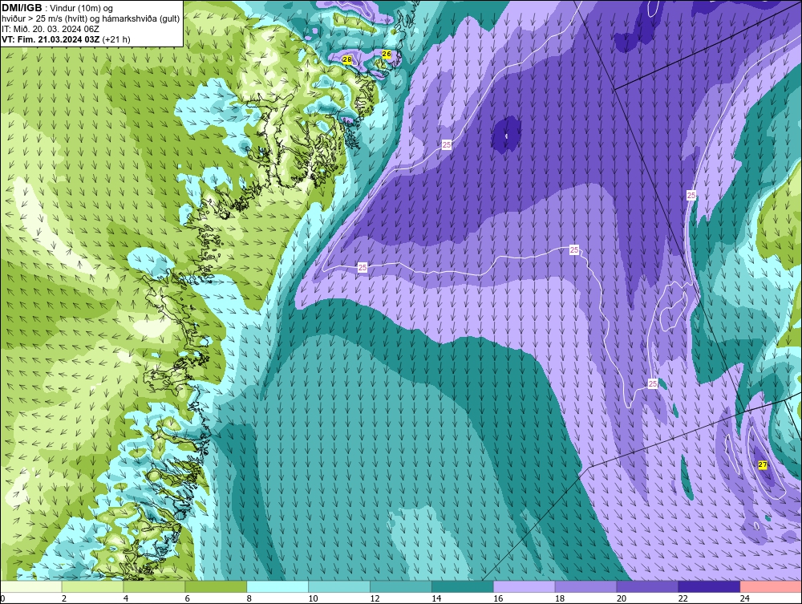The image size is (802, 604).
Task: Click the legend scale number "0"
Action: coord(2,598)
